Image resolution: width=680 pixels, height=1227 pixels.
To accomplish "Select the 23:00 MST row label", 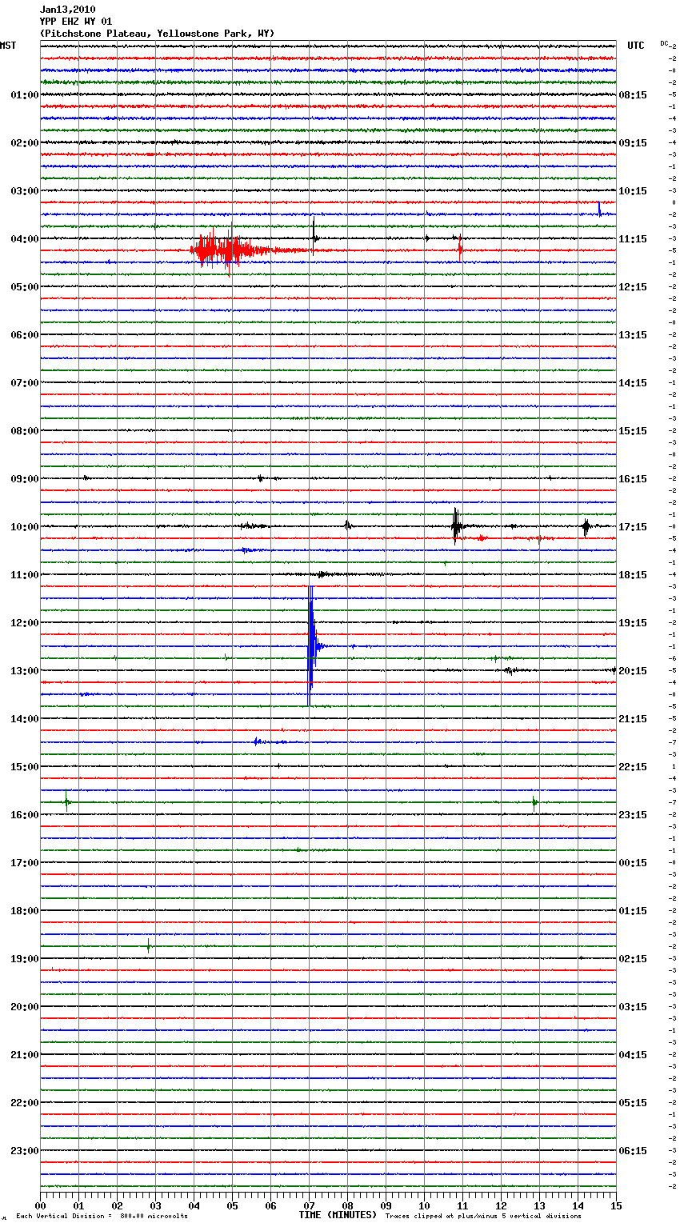I will point(24,1151).
